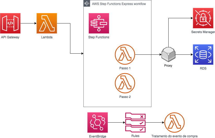
Task: Select the gray Proxy node icon
Action: coord(168,54)
